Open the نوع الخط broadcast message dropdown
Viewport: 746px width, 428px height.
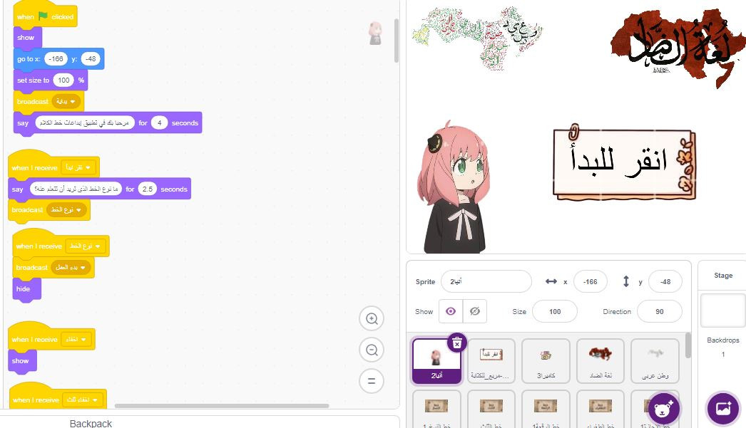tap(66, 210)
